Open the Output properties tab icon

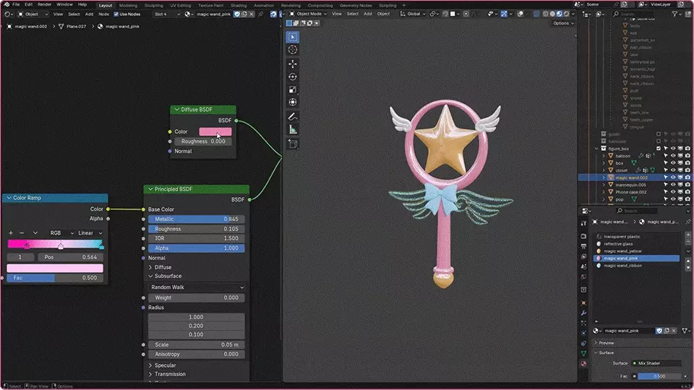coord(583,246)
